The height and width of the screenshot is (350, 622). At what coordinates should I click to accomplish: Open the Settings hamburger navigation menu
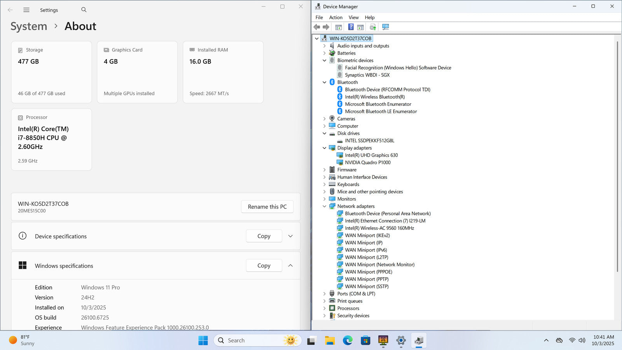click(x=26, y=10)
